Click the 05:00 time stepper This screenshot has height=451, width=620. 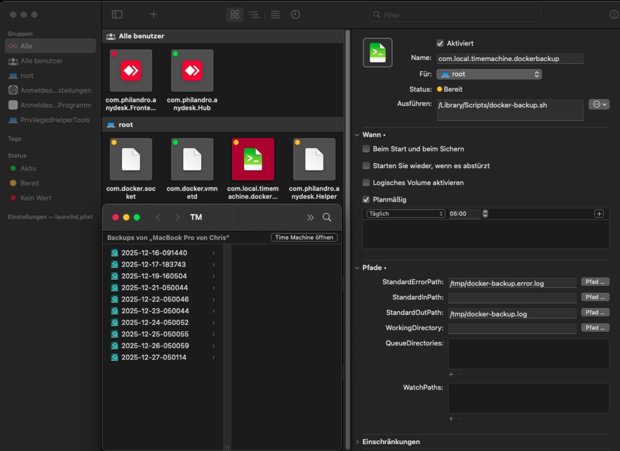(485, 214)
